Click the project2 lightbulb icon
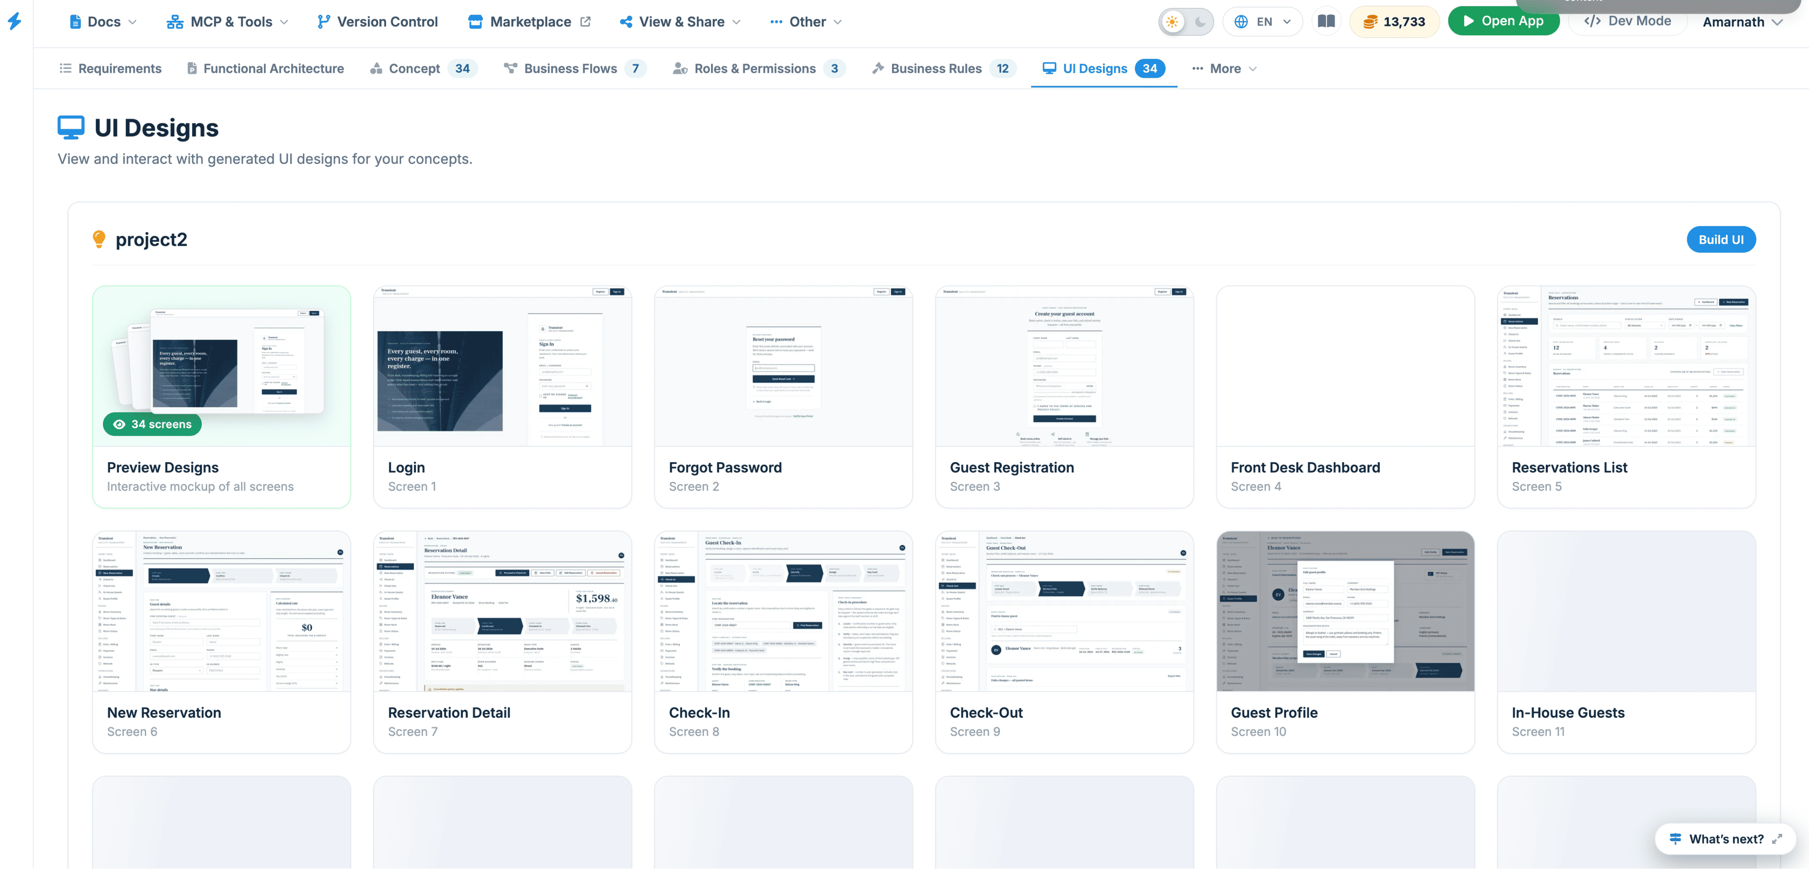Viewport: 1809px width, 869px height. [x=99, y=239]
